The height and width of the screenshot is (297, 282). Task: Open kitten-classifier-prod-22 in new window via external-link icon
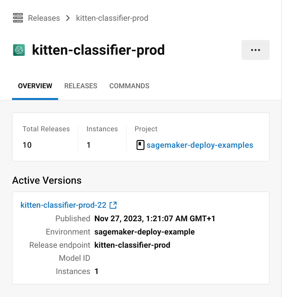click(113, 205)
